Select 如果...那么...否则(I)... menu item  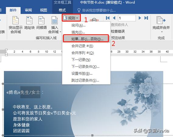tap(86, 39)
